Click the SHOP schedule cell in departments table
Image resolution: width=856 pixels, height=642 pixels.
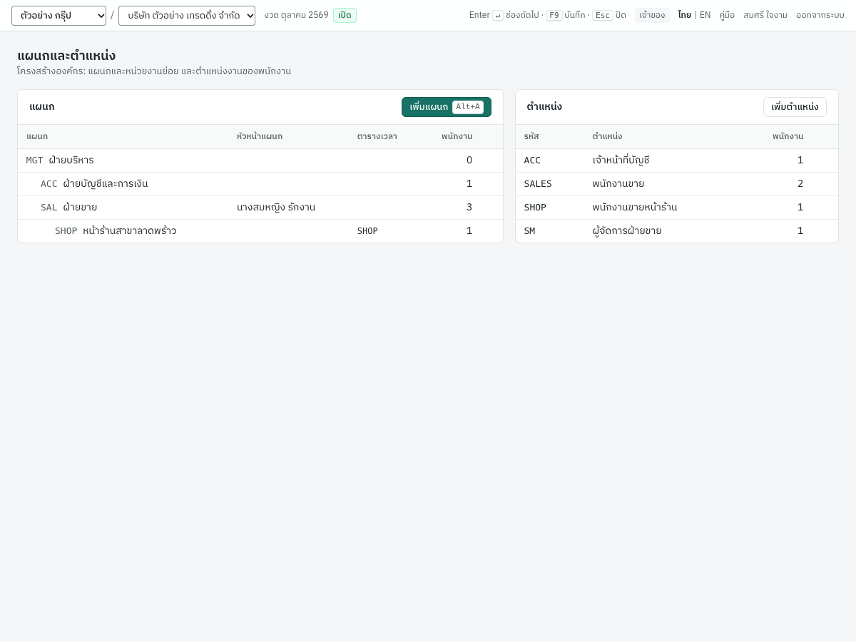click(367, 231)
